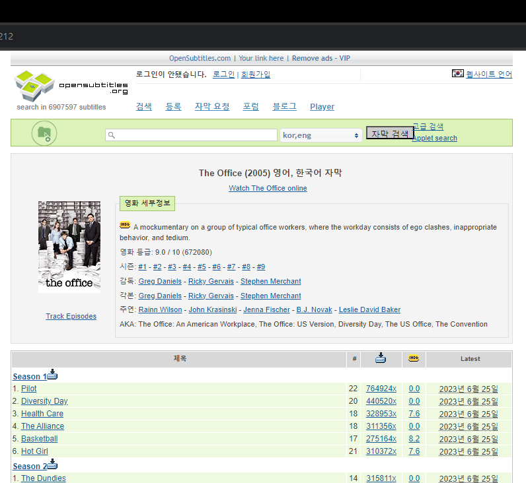
Task: Click the Korean flag icon
Action: point(457,73)
